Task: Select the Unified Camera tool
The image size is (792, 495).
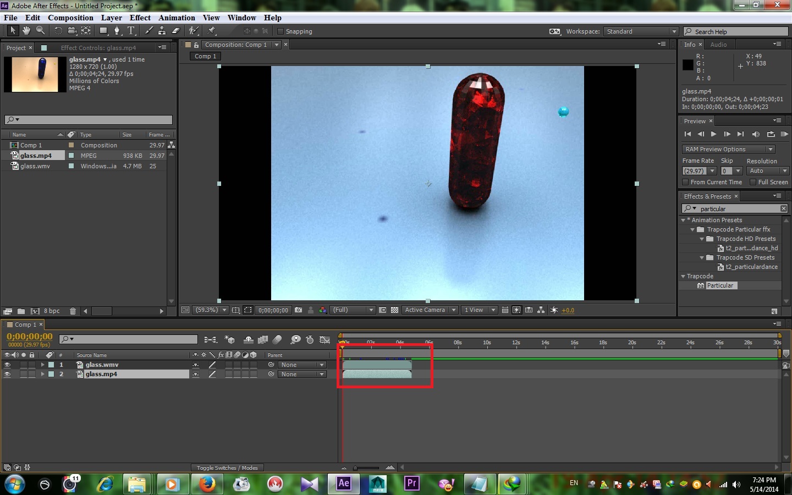Action: coord(72,31)
